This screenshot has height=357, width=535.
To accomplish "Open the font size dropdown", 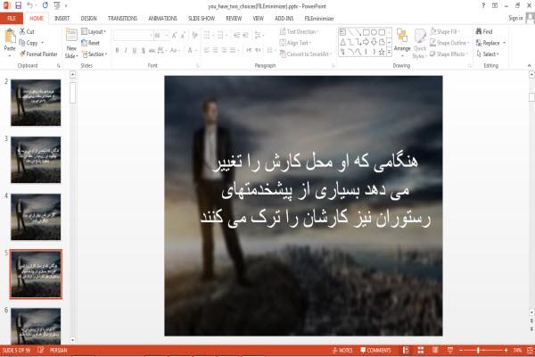I will click(x=167, y=35).
